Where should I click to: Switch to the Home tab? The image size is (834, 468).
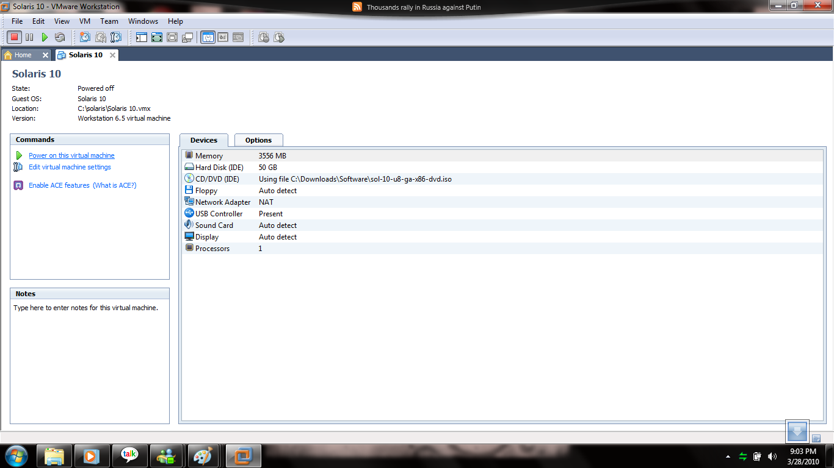23,55
